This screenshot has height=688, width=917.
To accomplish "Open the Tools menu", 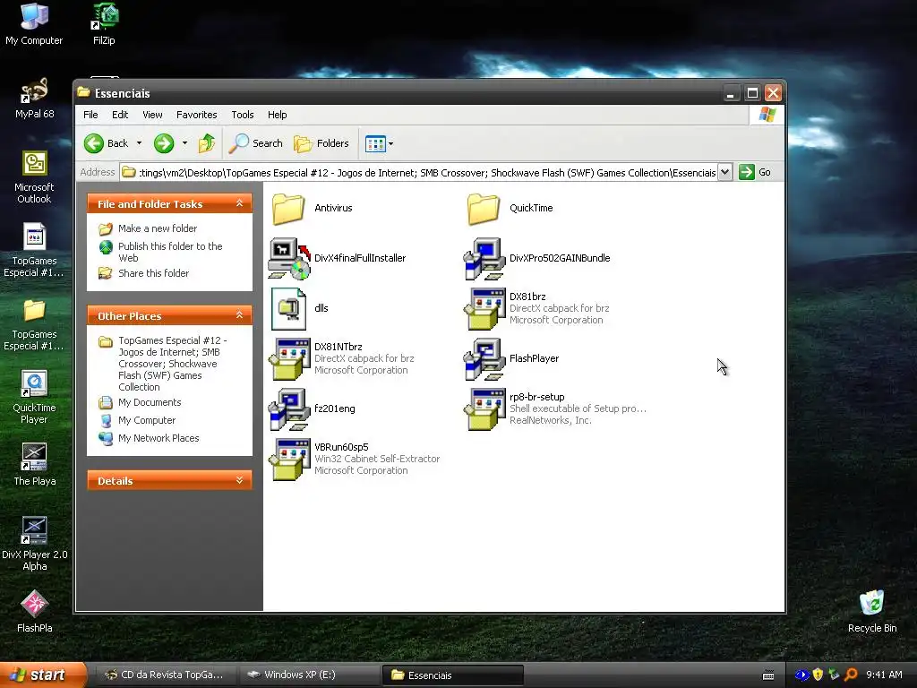I will tap(242, 115).
